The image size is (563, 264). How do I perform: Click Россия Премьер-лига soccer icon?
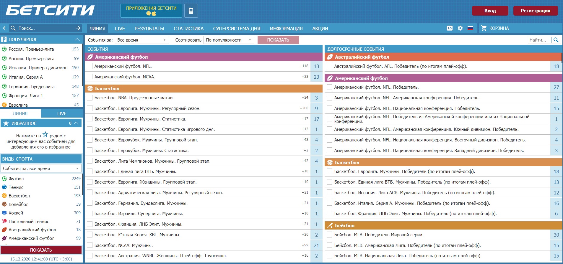click(x=4, y=49)
